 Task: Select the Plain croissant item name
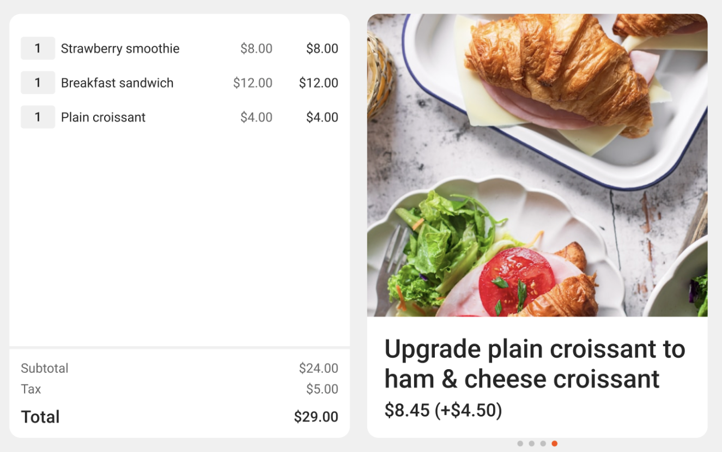click(103, 117)
